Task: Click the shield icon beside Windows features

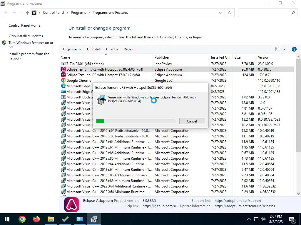Action: coord(4,43)
